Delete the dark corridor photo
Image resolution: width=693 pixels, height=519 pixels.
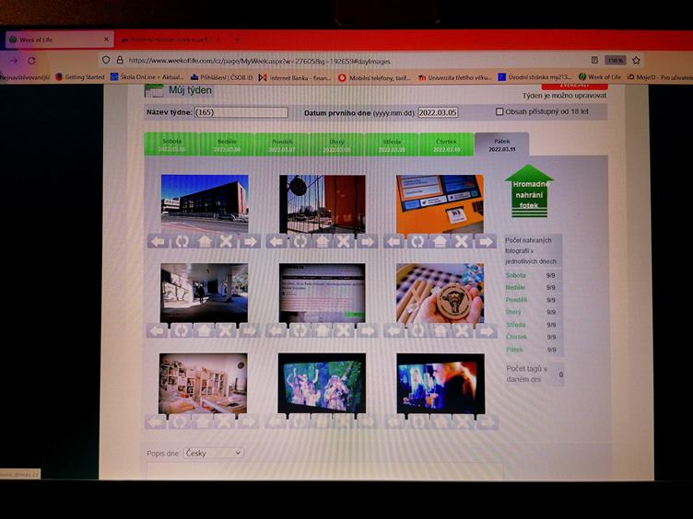[226, 330]
